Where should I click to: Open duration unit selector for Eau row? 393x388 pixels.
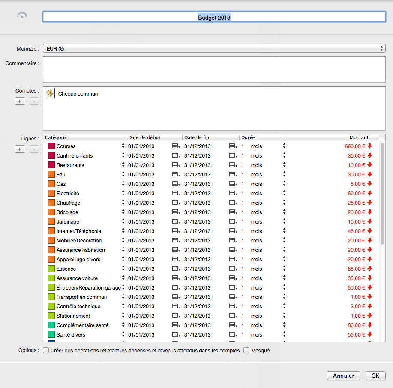(x=284, y=174)
